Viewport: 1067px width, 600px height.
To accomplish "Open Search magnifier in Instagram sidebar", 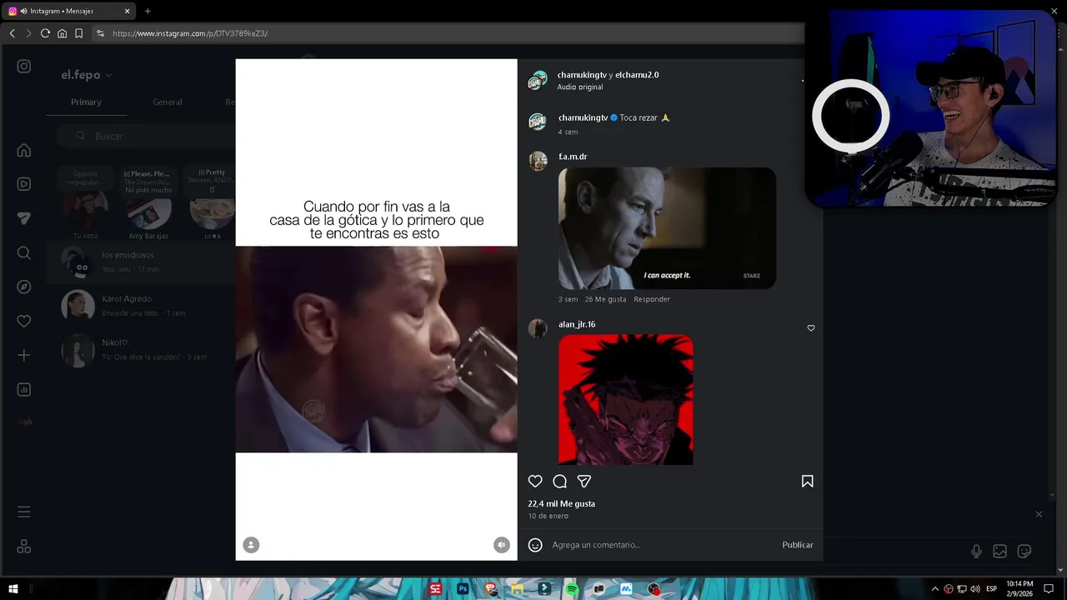I will (x=24, y=252).
